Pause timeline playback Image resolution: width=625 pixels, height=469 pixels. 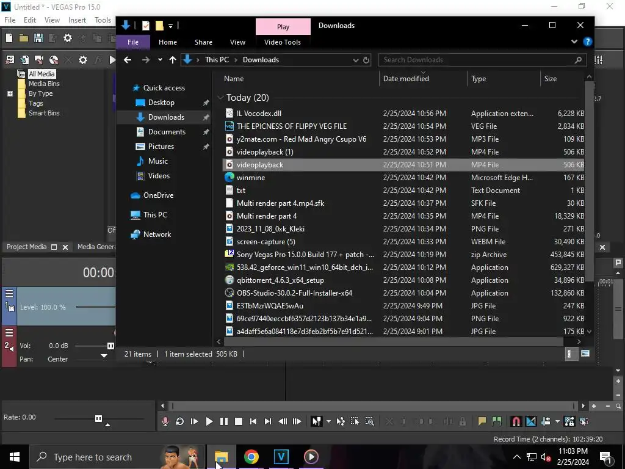pos(224,421)
